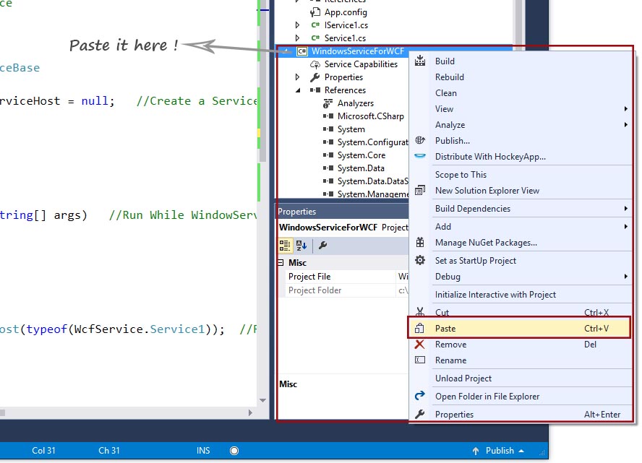Expand the Properties tree node

click(298, 77)
